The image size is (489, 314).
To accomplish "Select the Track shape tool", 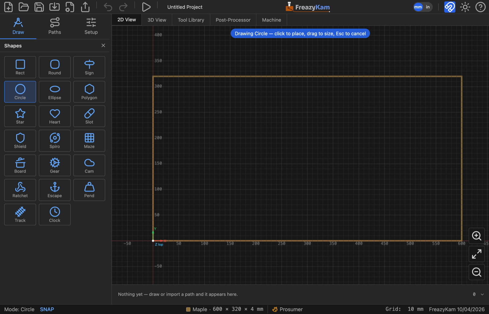I will click(x=20, y=215).
